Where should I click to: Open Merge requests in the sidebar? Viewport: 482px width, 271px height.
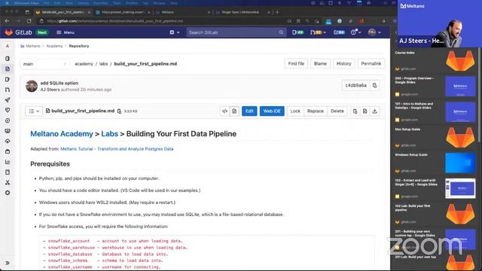8,90
